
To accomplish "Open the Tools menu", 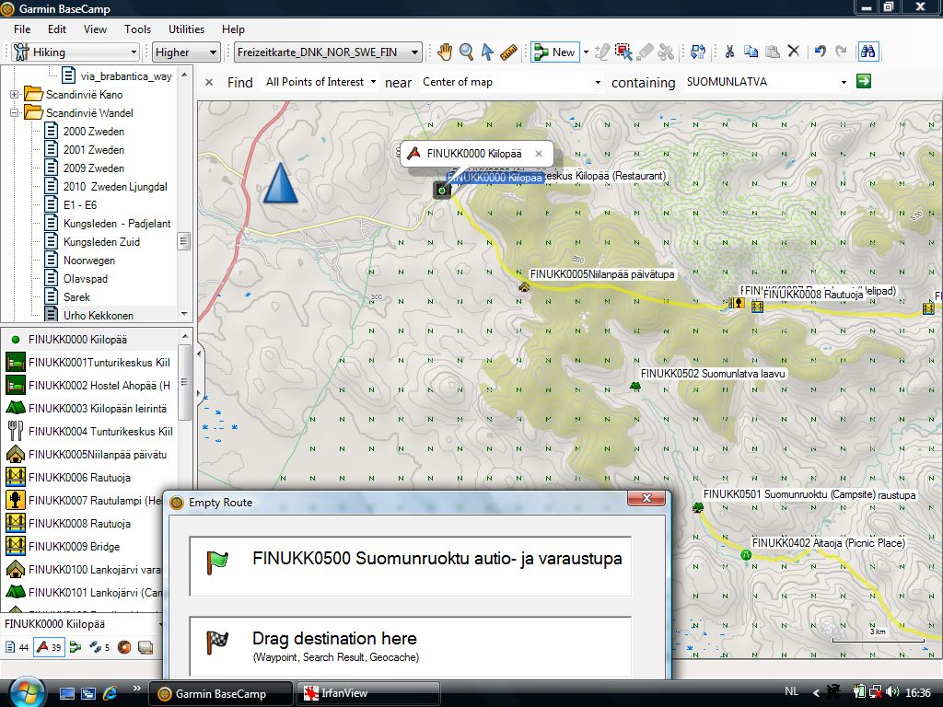I will tap(137, 29).
